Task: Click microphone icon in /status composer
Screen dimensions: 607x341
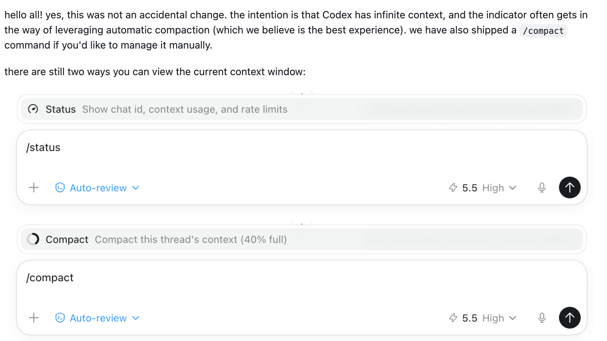Action: 542,187
